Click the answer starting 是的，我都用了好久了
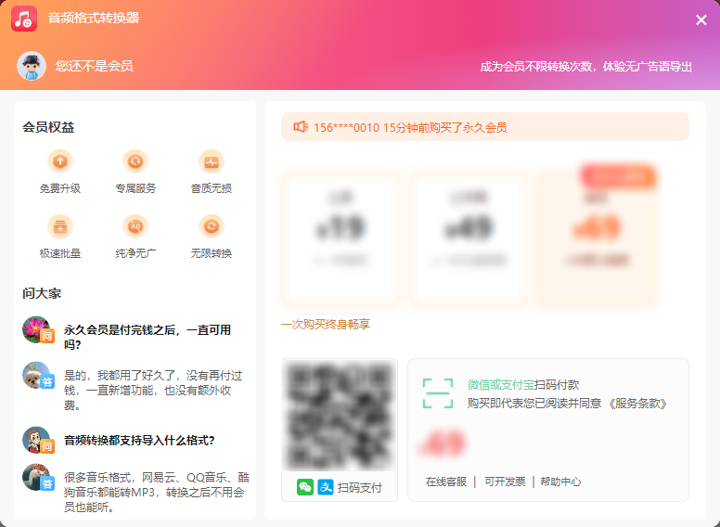 pos(153,391)
